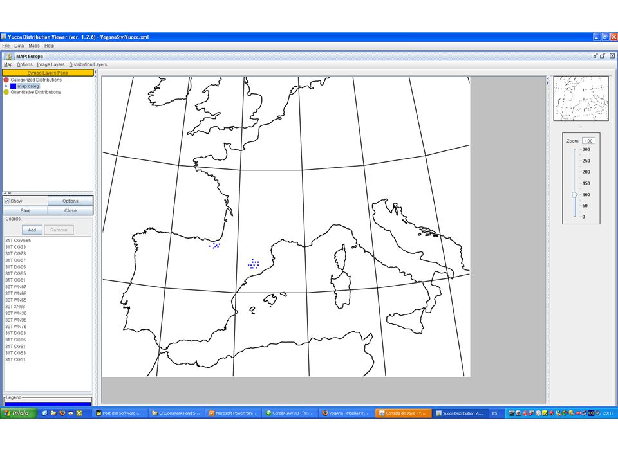The width and height of the screenshot is (618, 463).
Task: Select coordinate 30T WN36 in list
Action: (15, 313)
